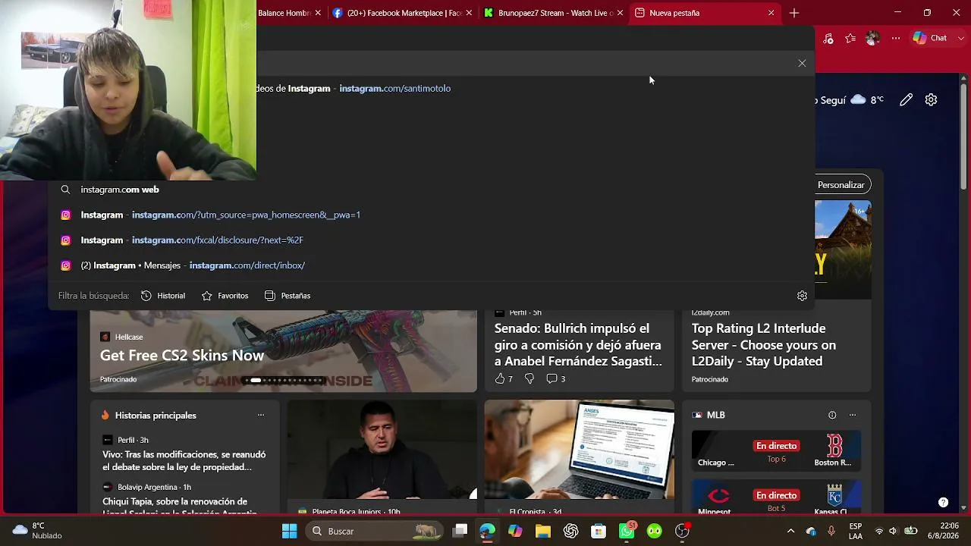Open the Planeta Boca Juniors article thumbnail
This screenshot has width=971, height=546.
point(382,449)
